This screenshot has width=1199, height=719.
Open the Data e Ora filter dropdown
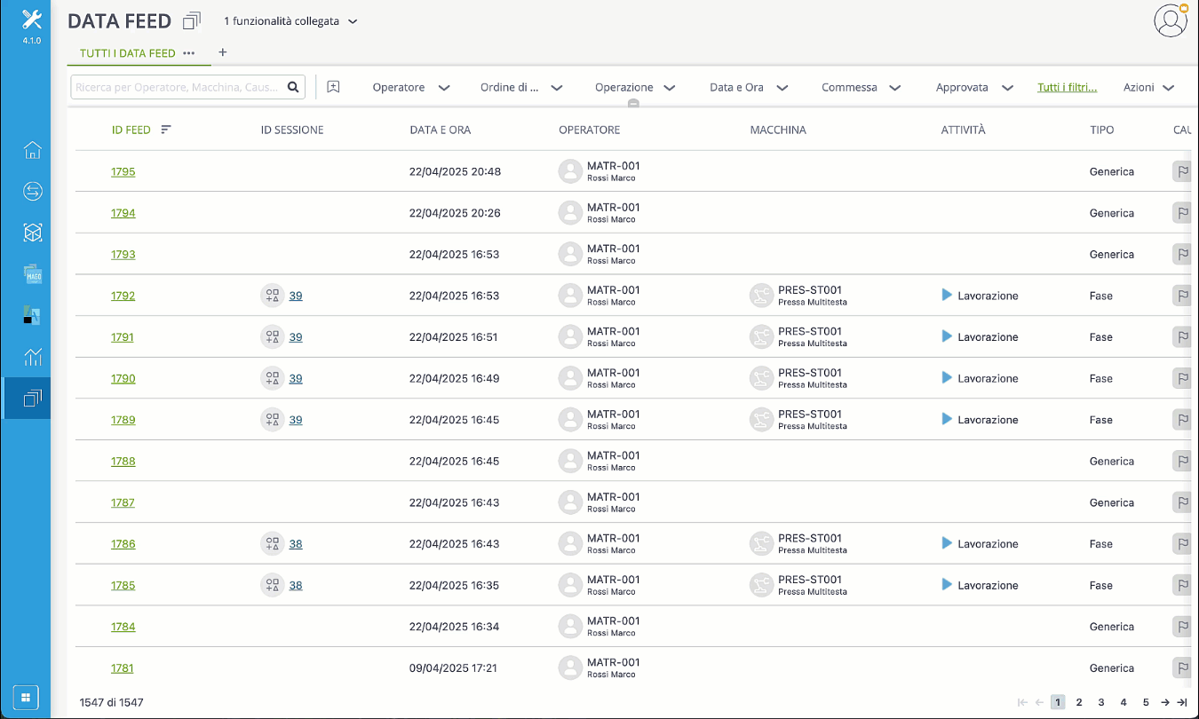tap(749, 88)
